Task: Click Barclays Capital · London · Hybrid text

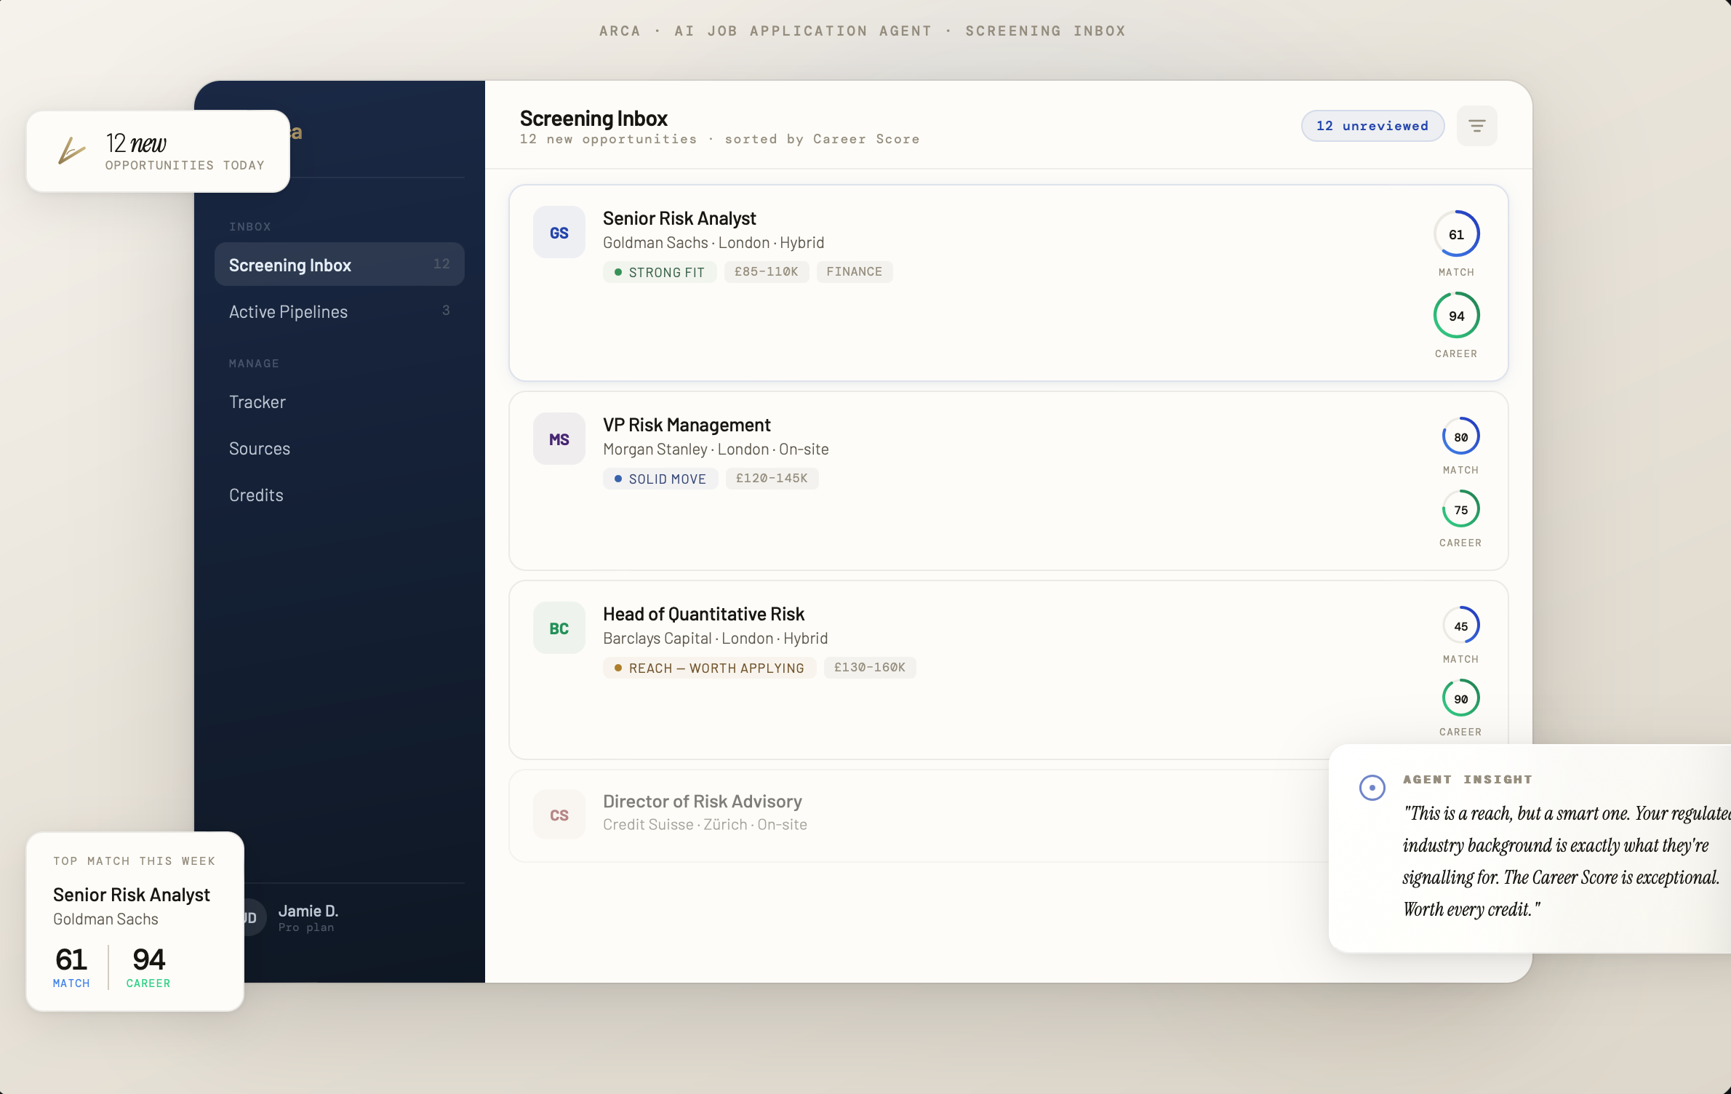Action: click(715, 638)
